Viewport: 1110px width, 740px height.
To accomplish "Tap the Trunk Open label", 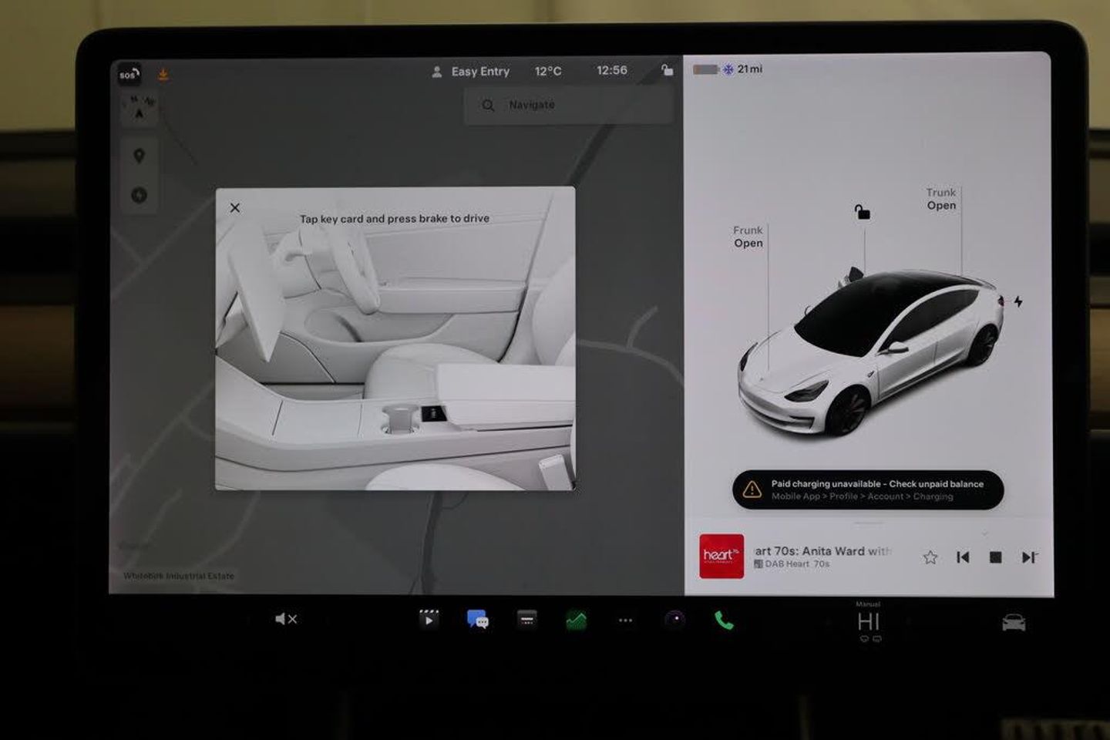I will coord(941,199).
